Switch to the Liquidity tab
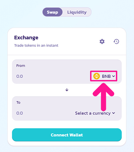Viewport: 134px width, 152px height. coord(77,12)
